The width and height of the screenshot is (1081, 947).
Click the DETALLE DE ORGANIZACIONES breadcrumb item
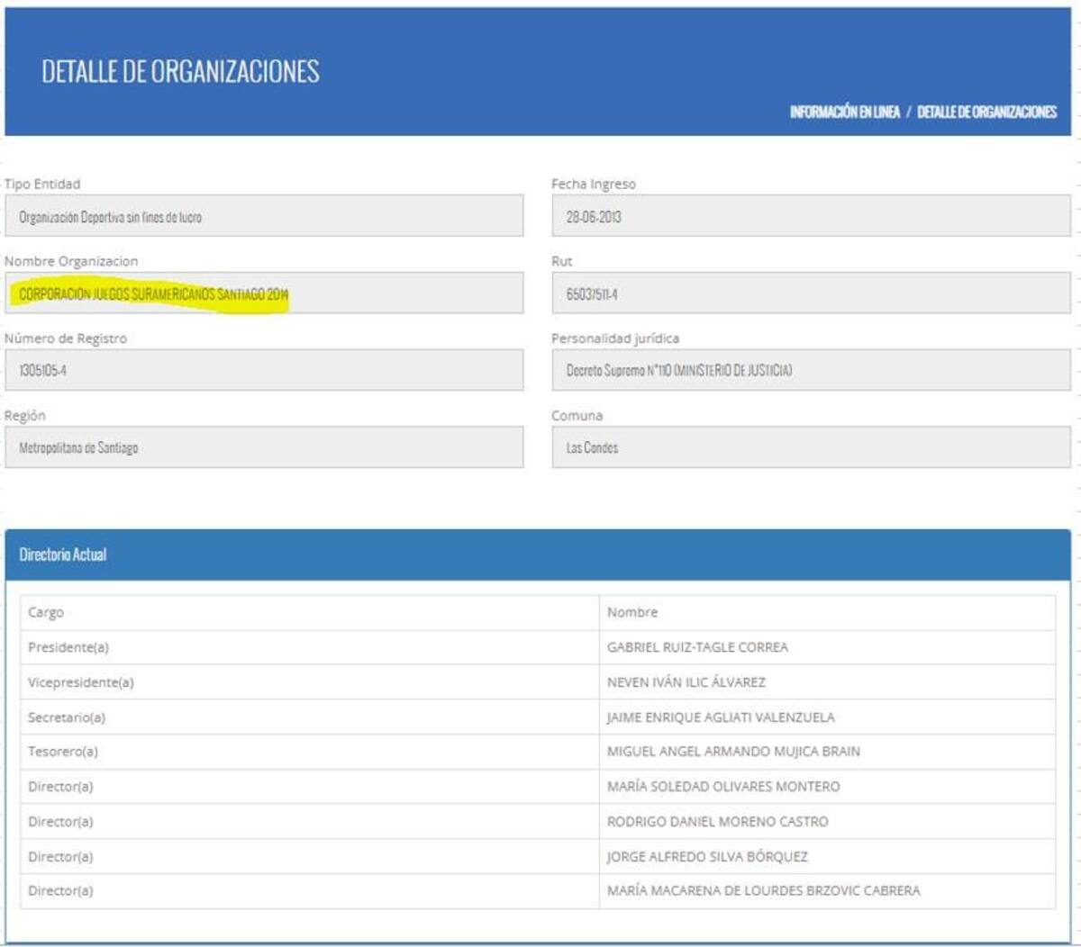pos(986,112)
